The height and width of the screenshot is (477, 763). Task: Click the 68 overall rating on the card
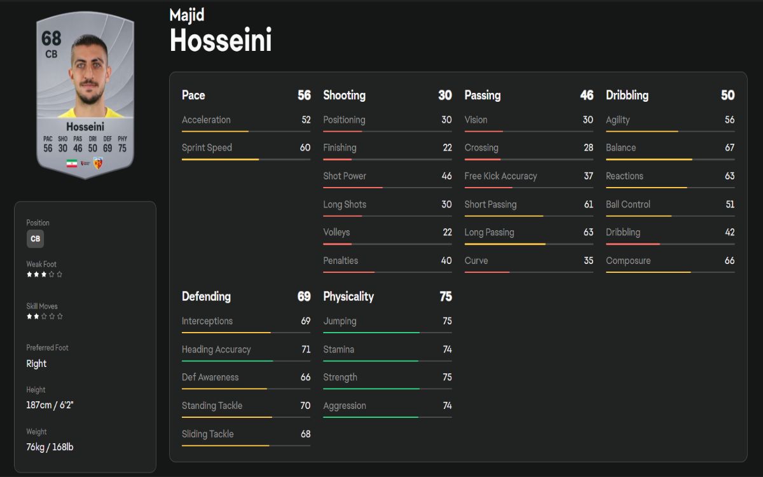pos(52,39)
